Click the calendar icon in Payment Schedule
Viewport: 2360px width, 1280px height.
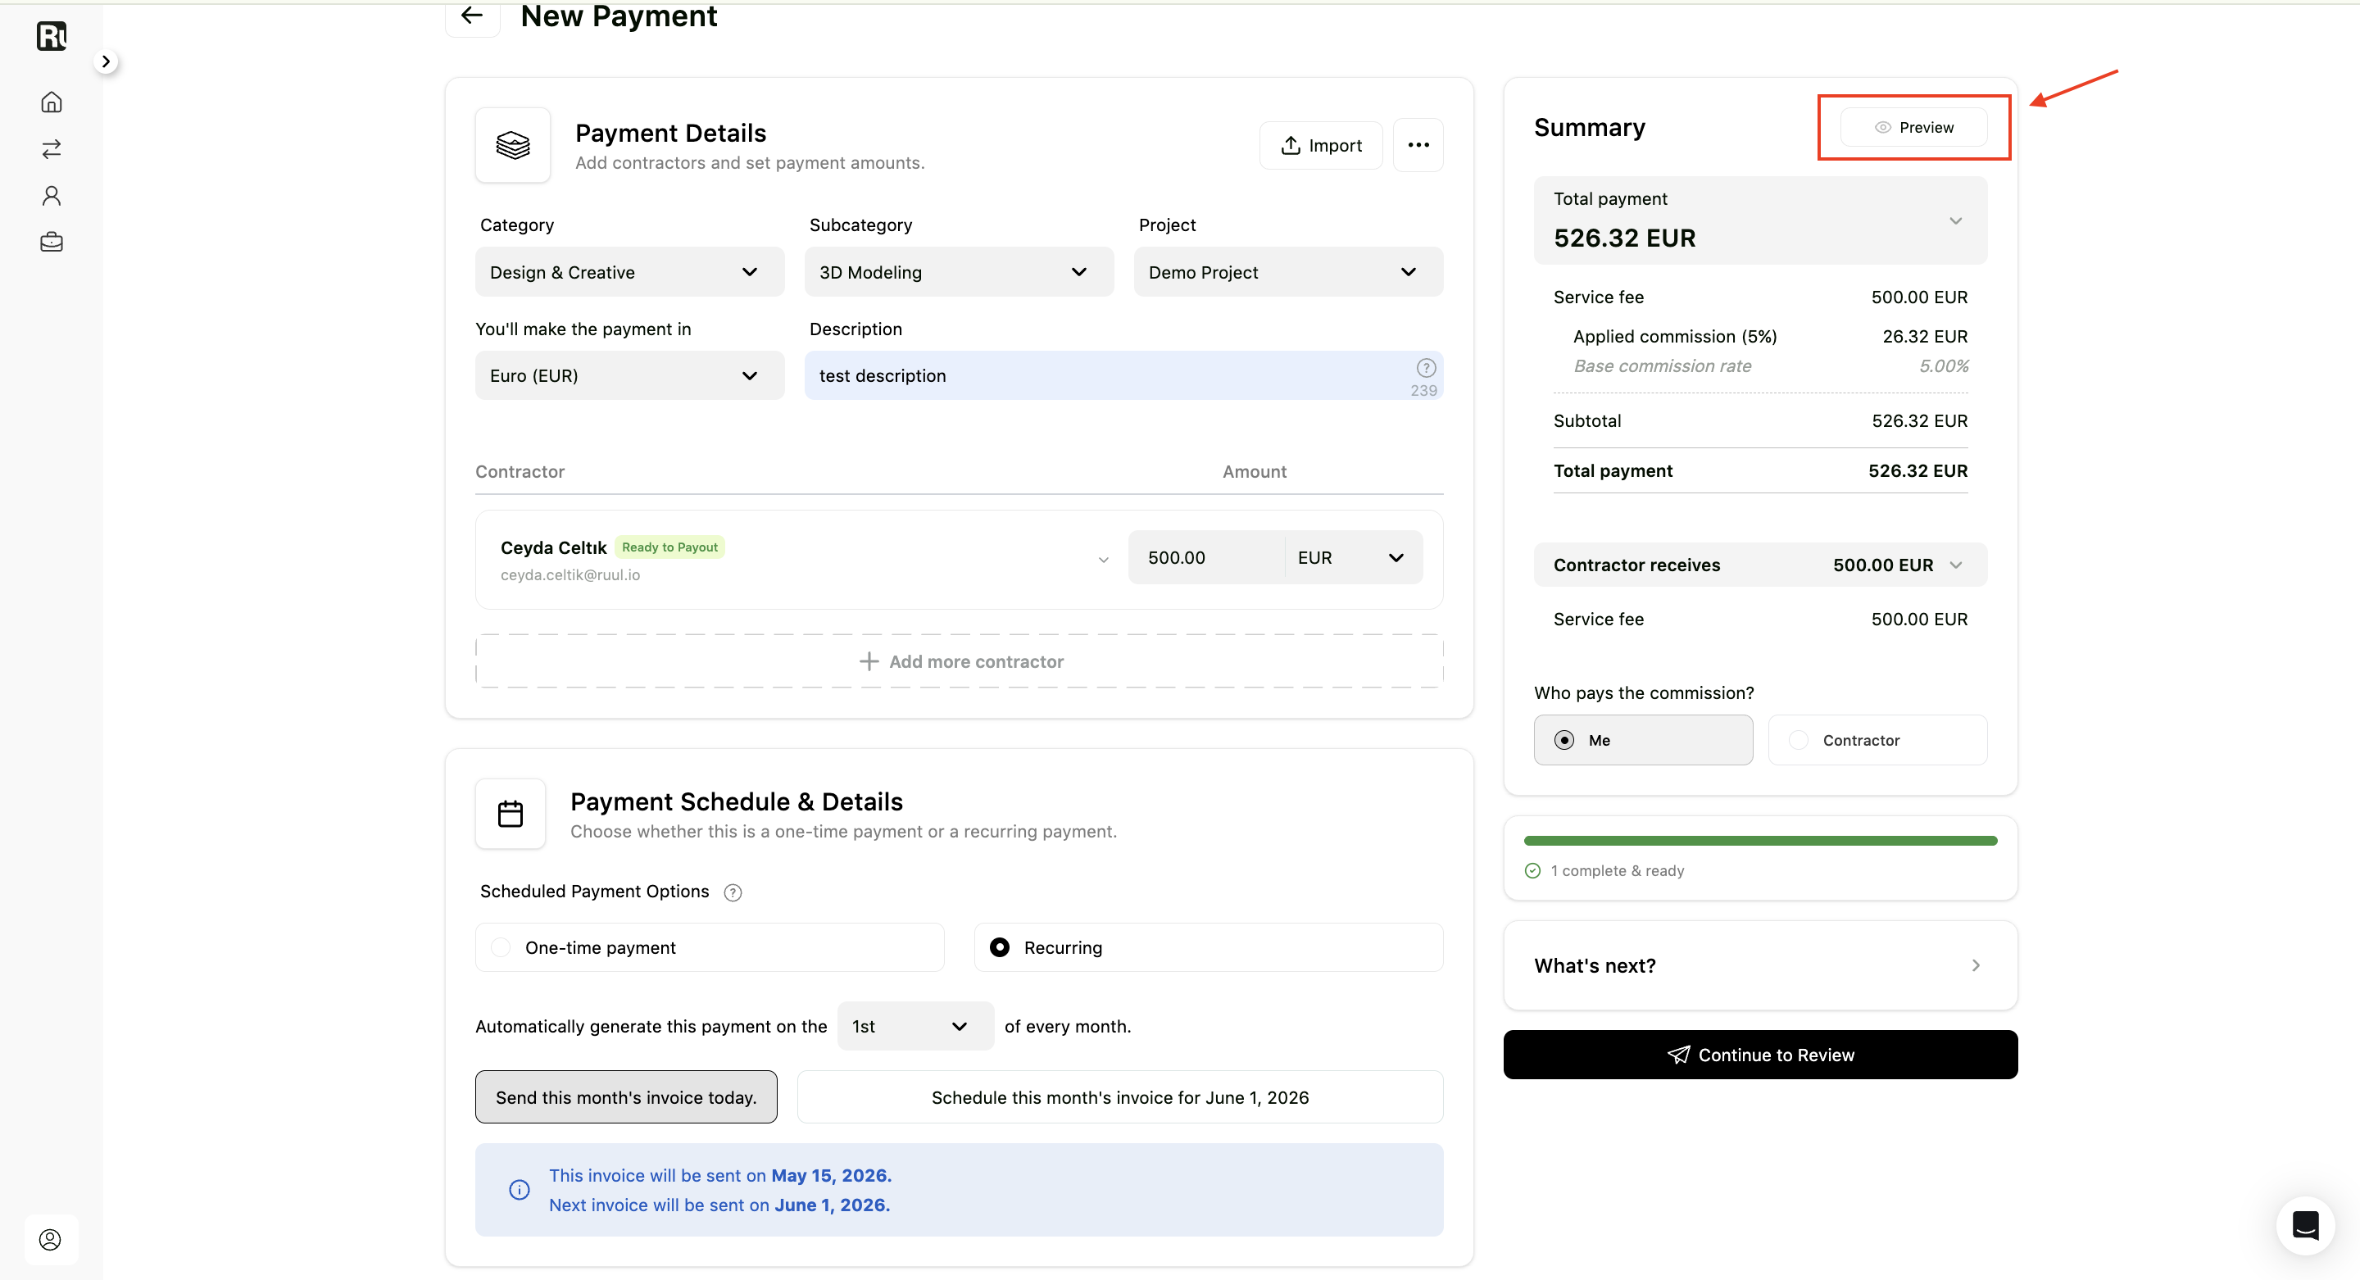click(x=511, y=814)
